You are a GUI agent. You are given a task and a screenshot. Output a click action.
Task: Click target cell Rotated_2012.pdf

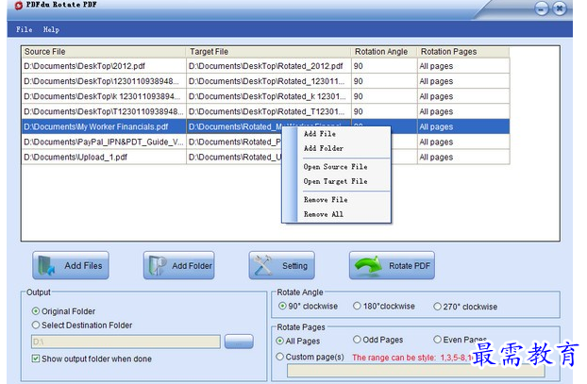pos(269,66)
